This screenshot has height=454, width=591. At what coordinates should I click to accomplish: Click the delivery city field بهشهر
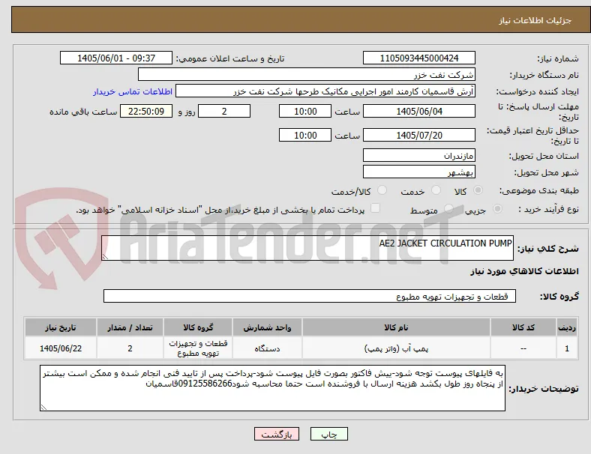point(418,172)
